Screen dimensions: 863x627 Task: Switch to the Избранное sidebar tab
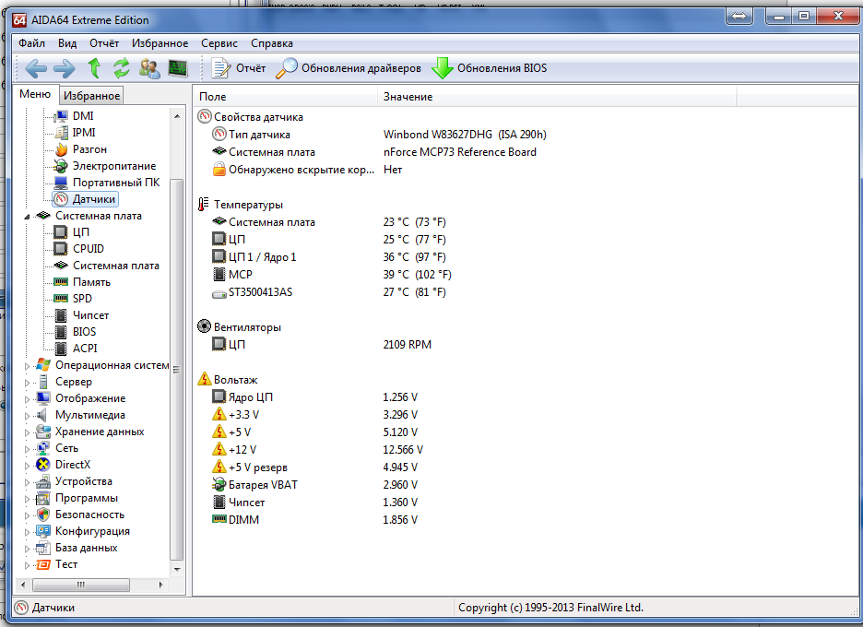(x=91, y=96)
